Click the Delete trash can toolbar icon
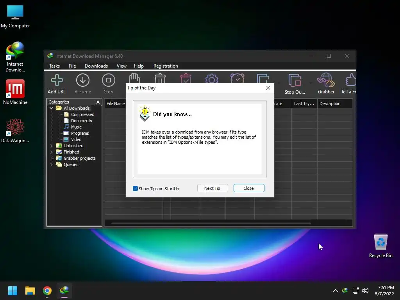This screenshot has width=400, height=300. click(x=160, y=78)
